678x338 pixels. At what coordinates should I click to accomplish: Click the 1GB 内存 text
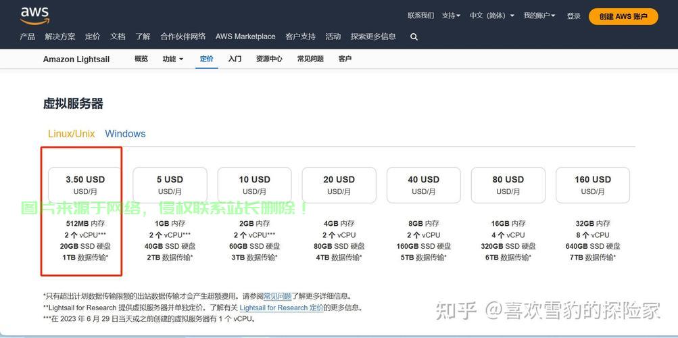tap(170, 224)
